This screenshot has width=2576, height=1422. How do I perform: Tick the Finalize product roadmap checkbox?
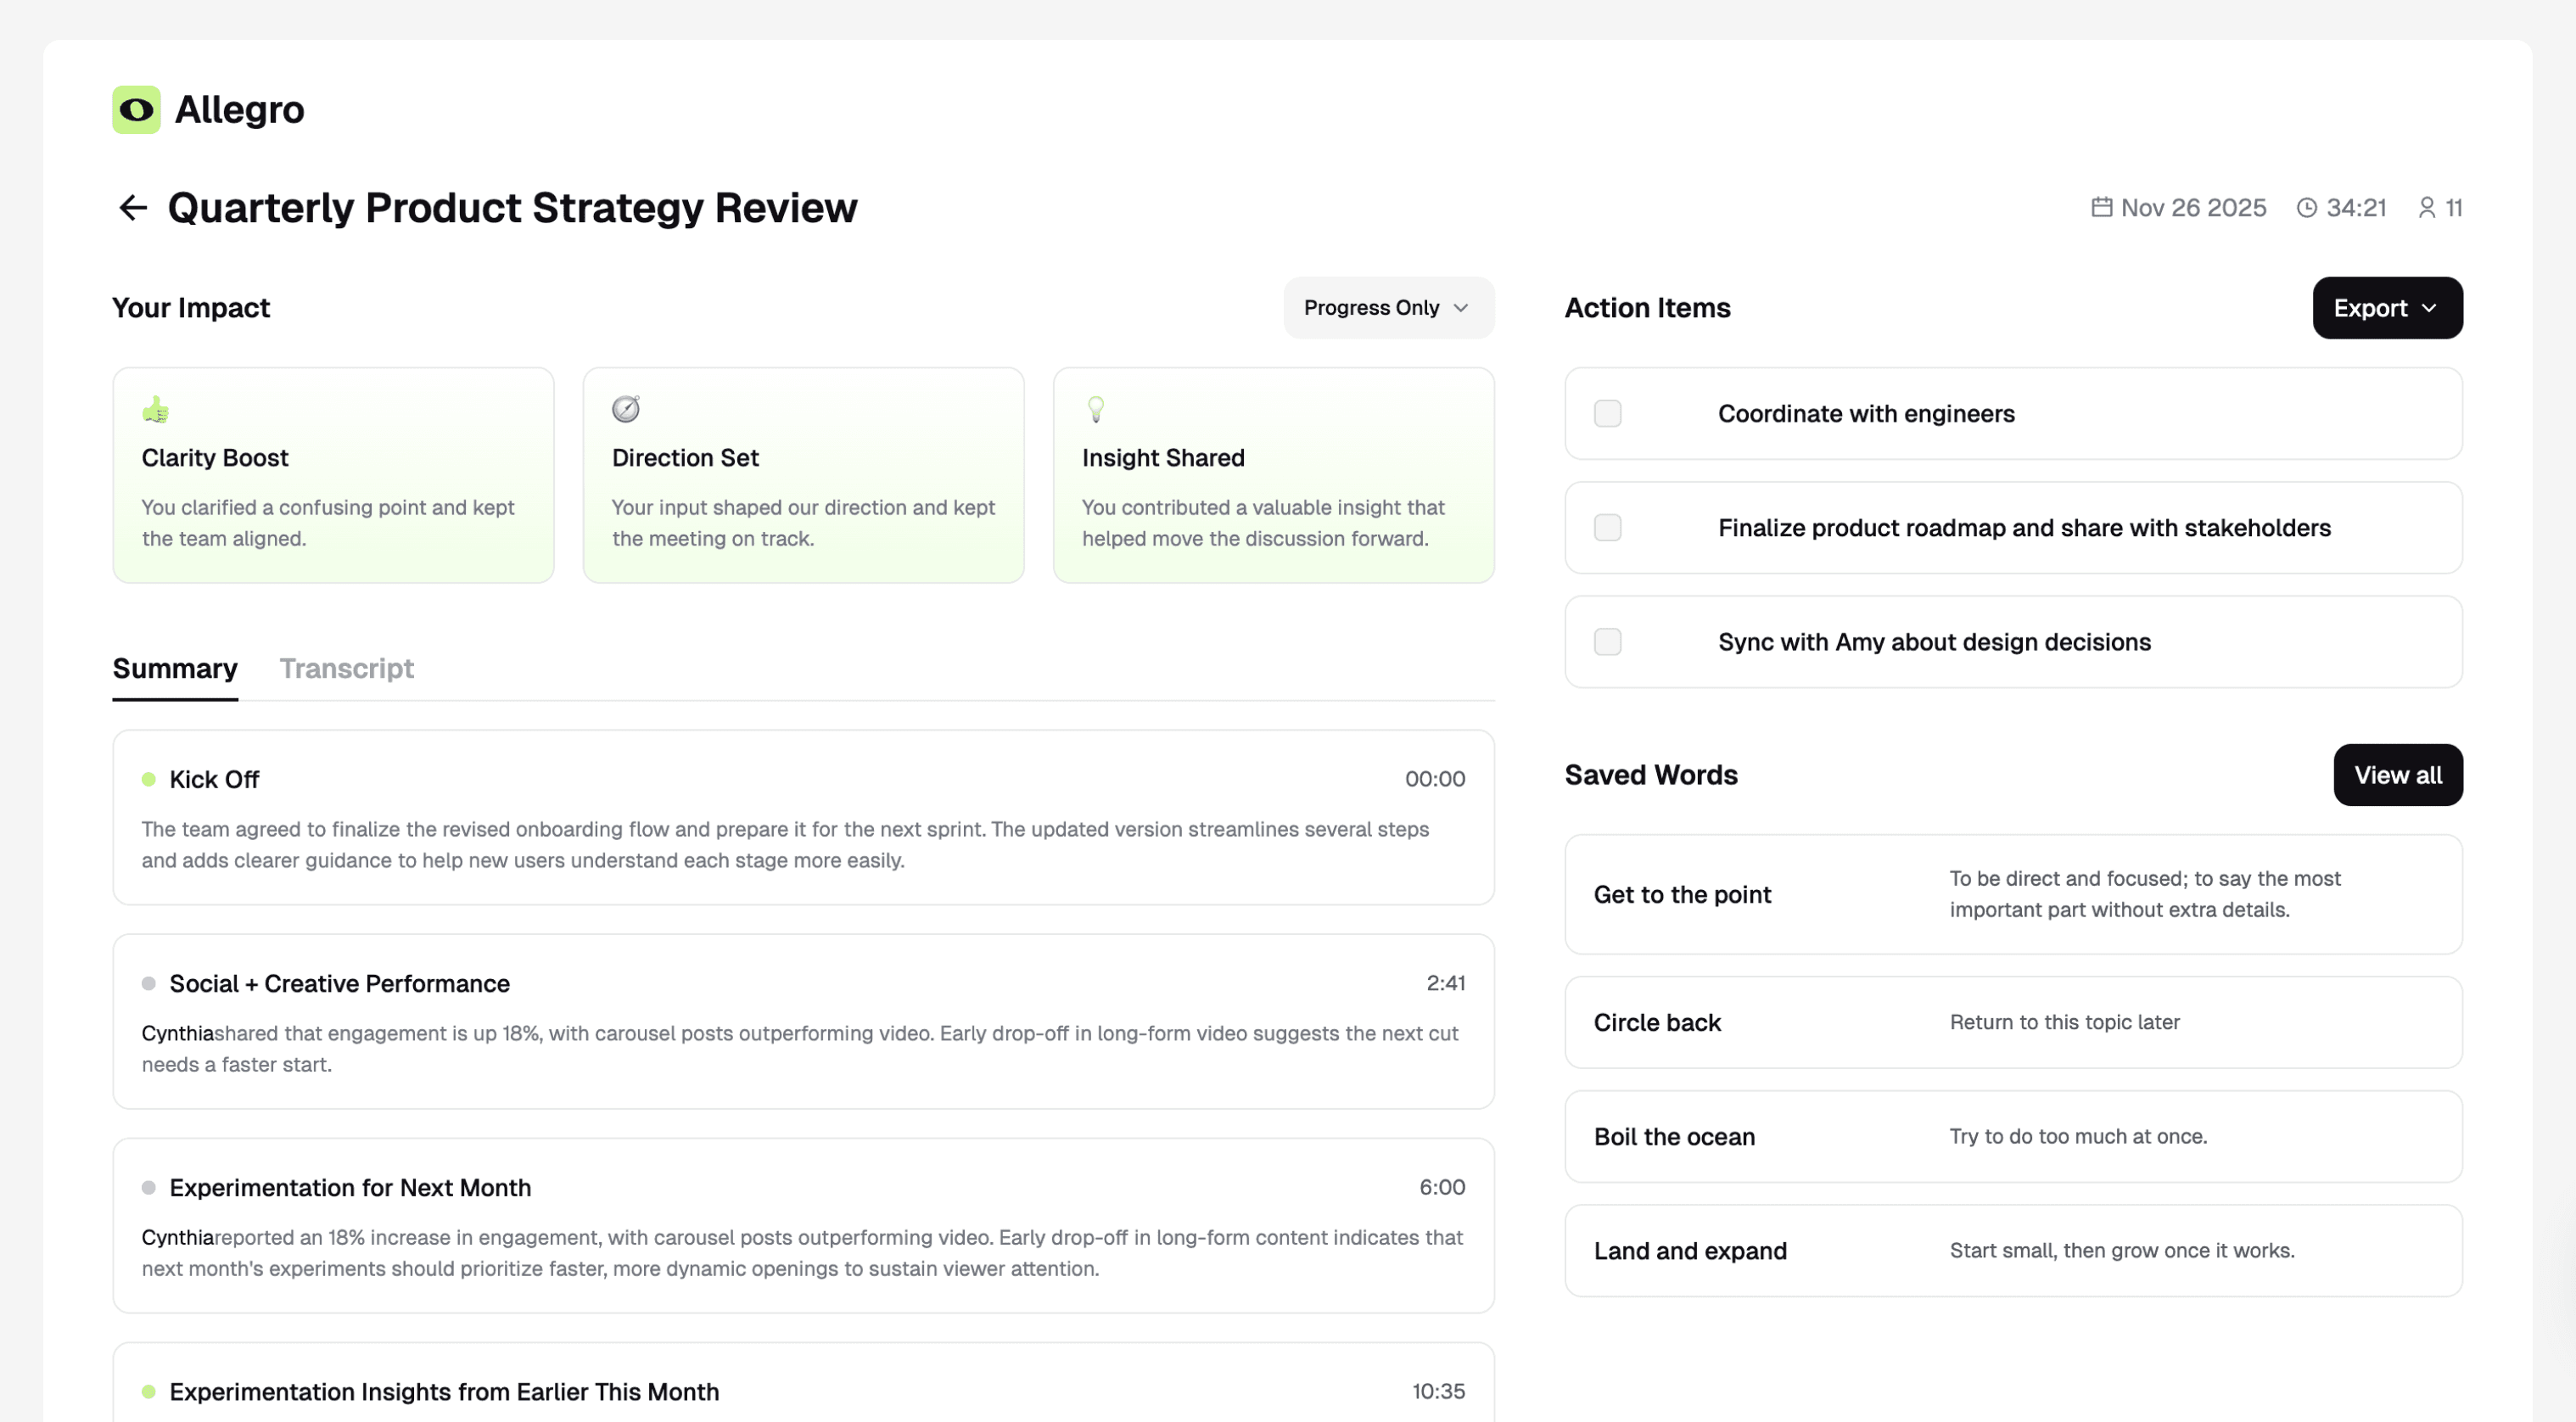coord(1607,528)
